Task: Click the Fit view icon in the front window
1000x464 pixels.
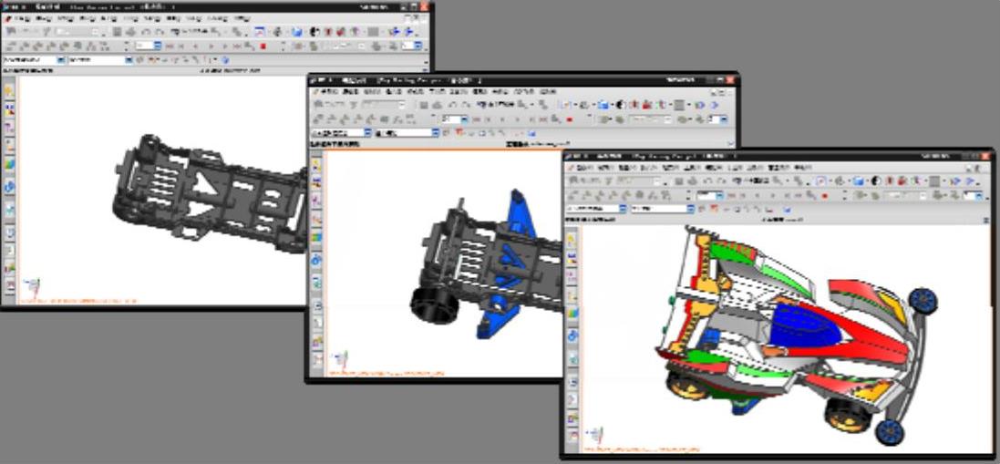Action: click(821, 181)
